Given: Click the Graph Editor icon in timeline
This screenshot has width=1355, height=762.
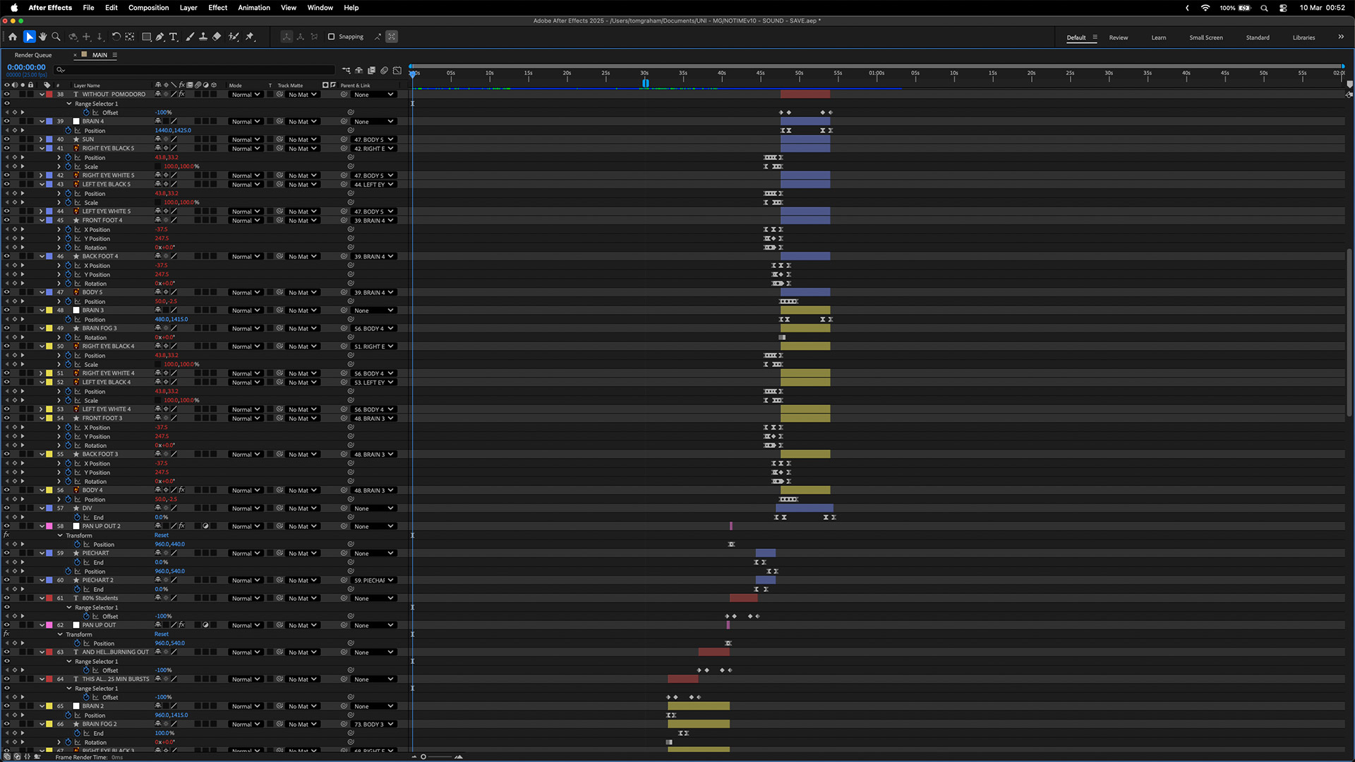Looking at the screenshot, I should click(x=397, y=70).
